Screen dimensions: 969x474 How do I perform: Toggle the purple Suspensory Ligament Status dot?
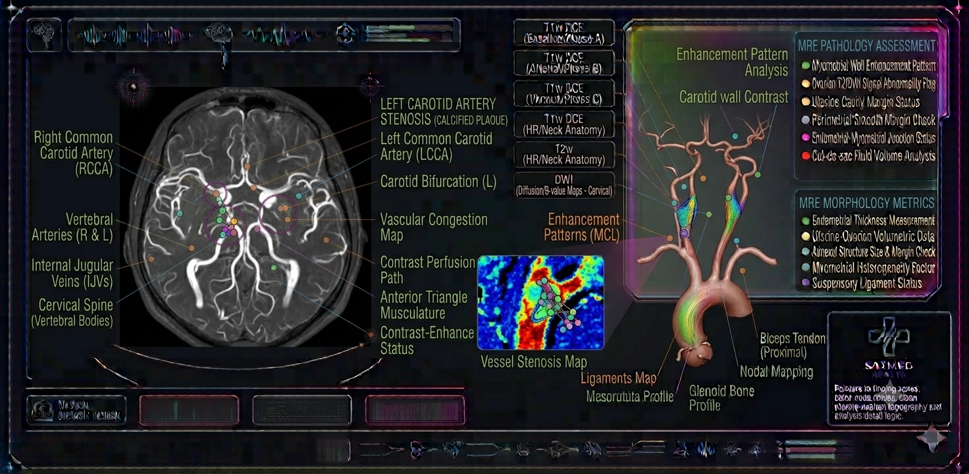[806, 283]
